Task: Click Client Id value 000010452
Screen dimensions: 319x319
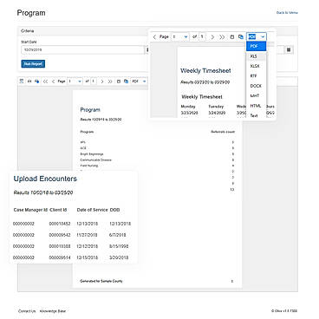Action: pyautogui.click(x=60, y=224)
